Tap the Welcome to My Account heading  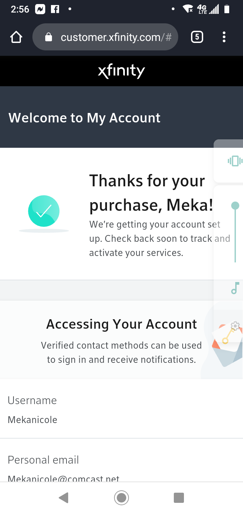click(x=84, y=118)
